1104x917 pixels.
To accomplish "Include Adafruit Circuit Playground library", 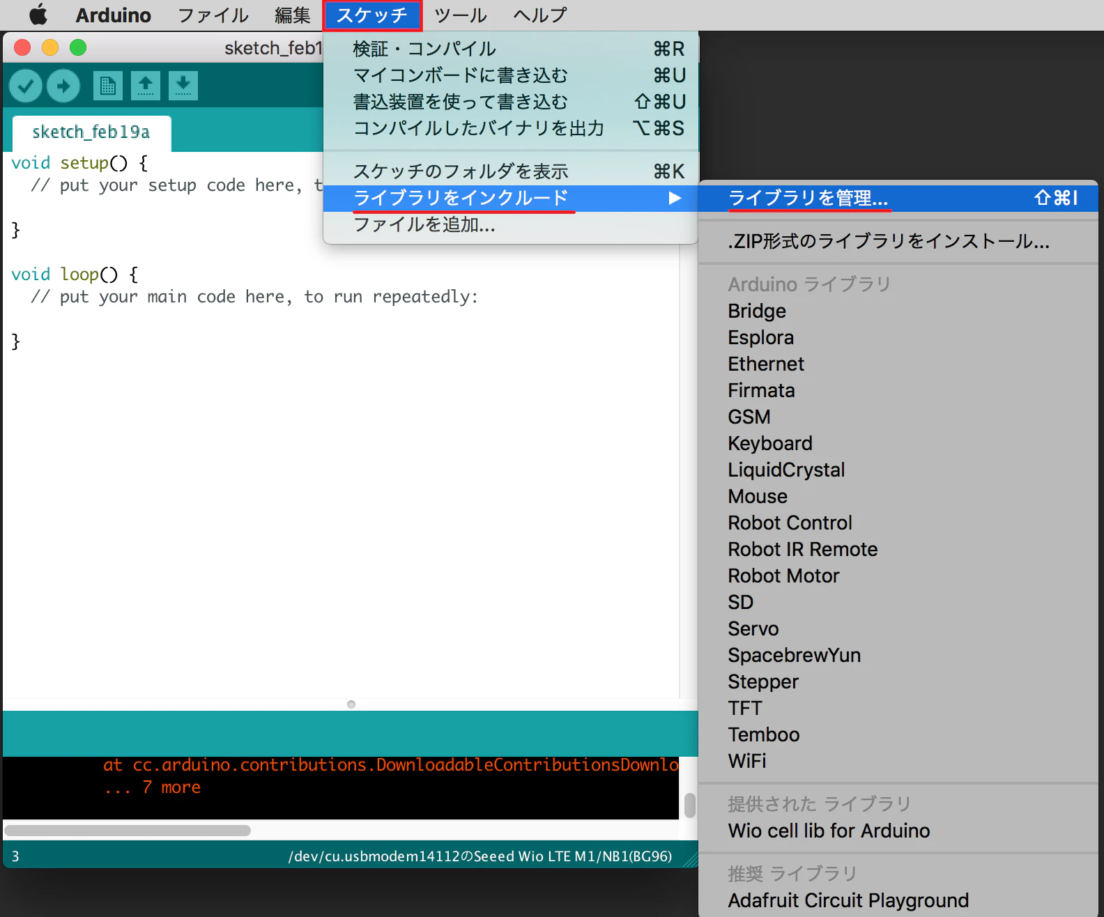I will 898,900.
